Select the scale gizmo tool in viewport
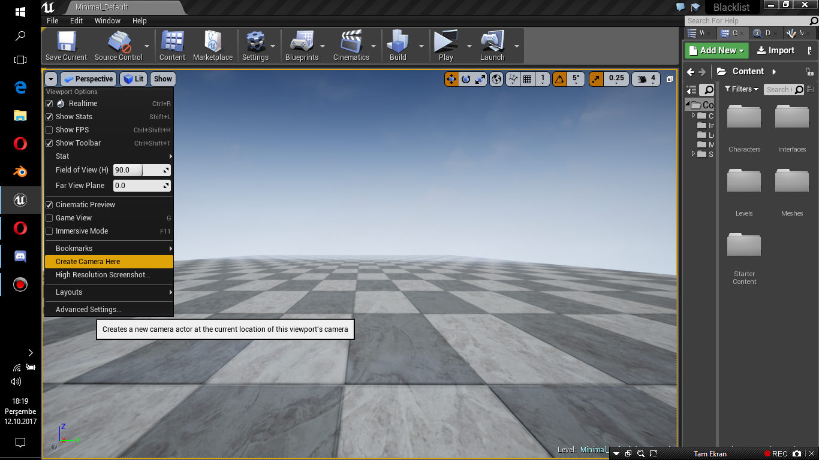The height and width of the screenshot is (460, 819). 480,78
